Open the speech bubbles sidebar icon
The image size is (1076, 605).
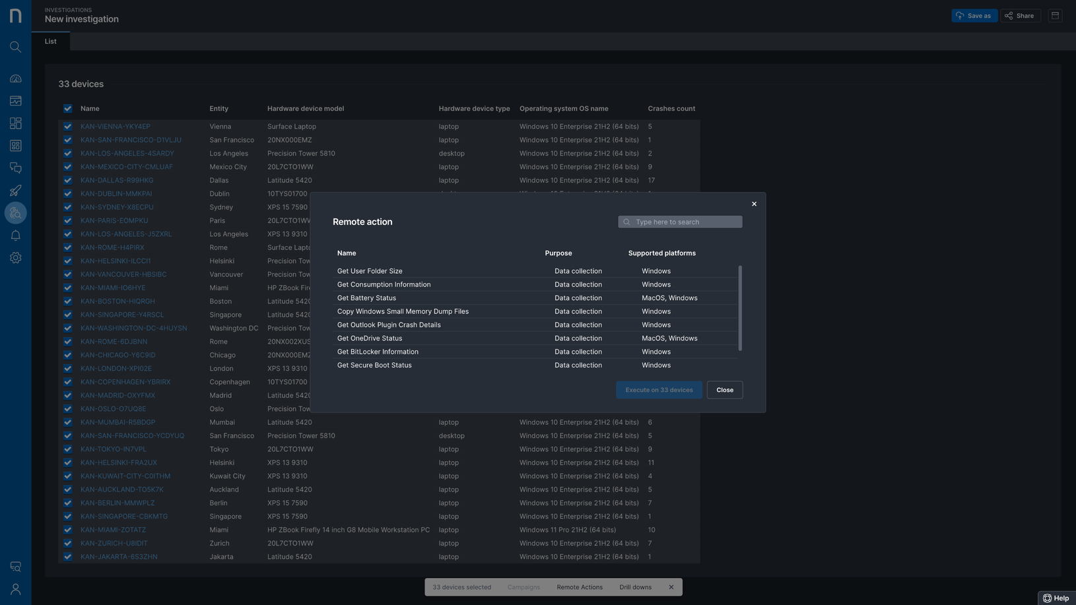coord(15,168)
